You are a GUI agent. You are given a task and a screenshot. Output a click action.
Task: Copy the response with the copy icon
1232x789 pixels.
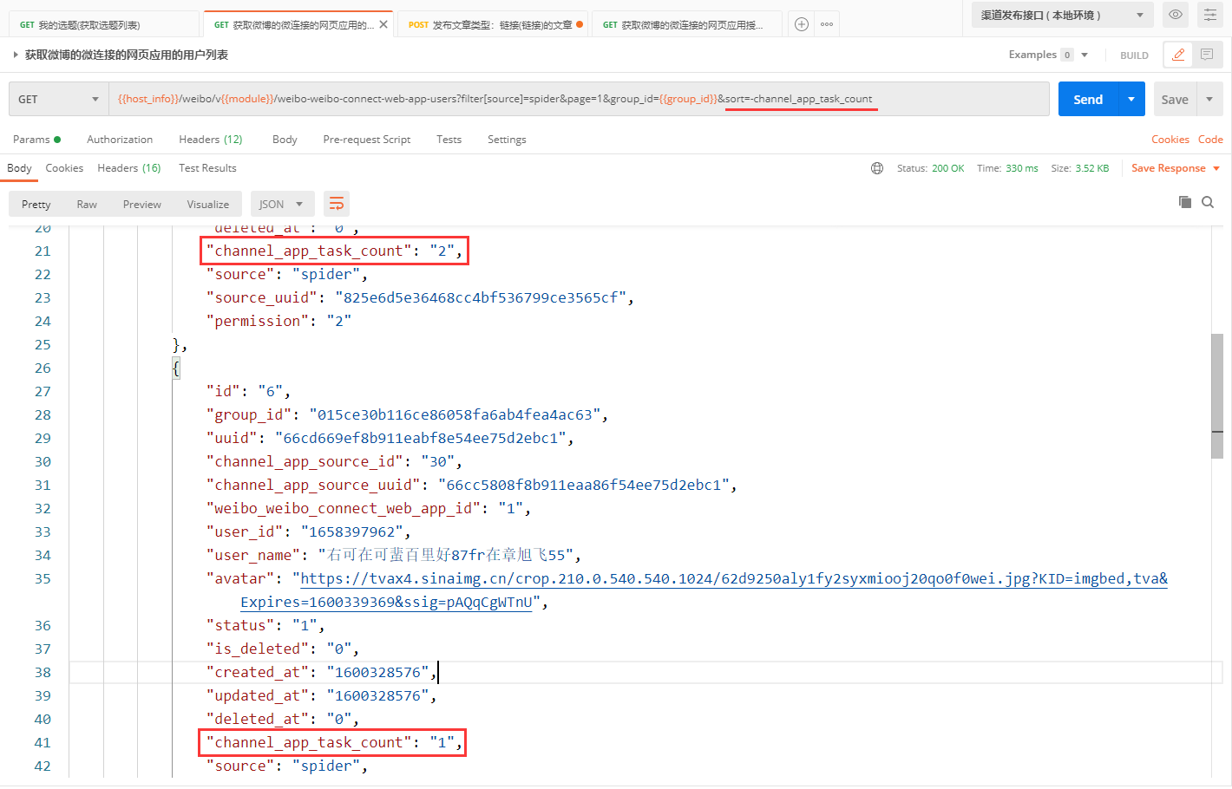coord(1184,202)
